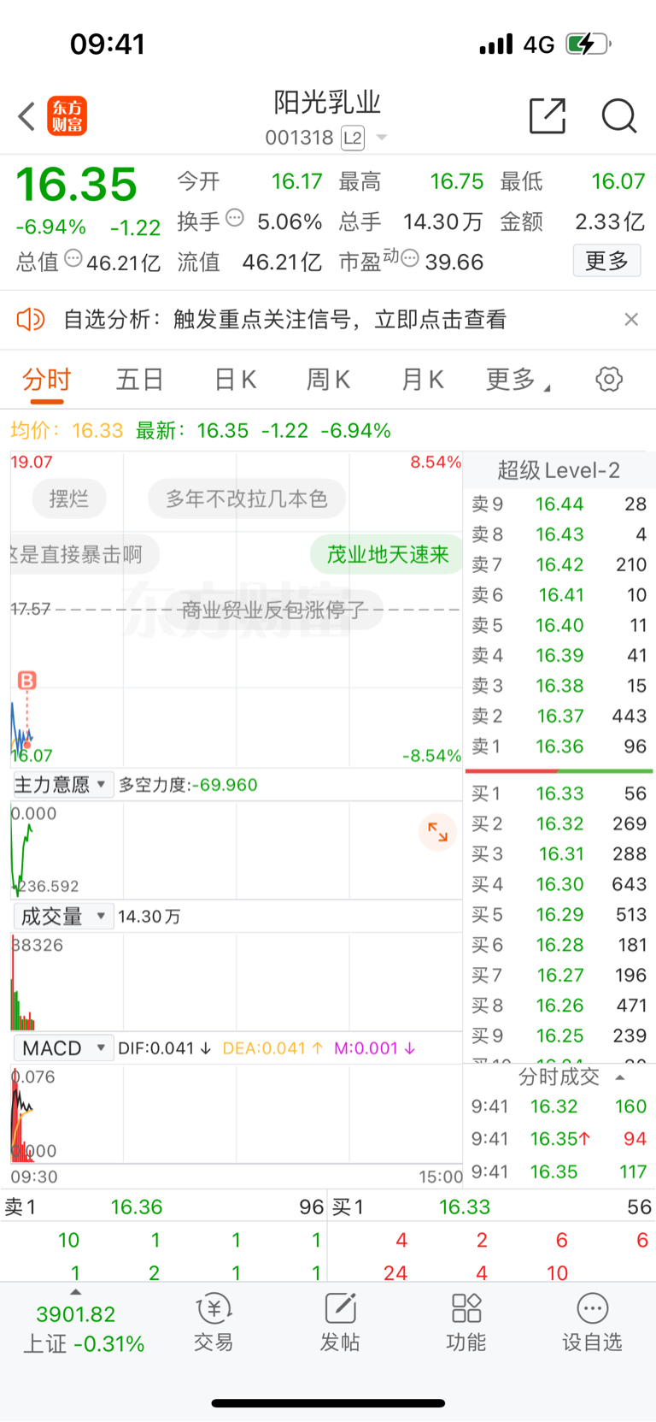Screen dimensions: 656x1422
Task: Open 自选分析 signal notice link
Action: (x=284, y=319)
